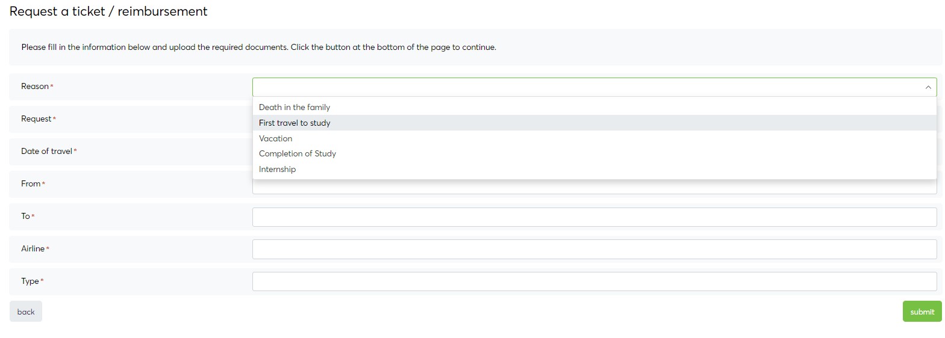Click the "To" field label

[25, 217]
